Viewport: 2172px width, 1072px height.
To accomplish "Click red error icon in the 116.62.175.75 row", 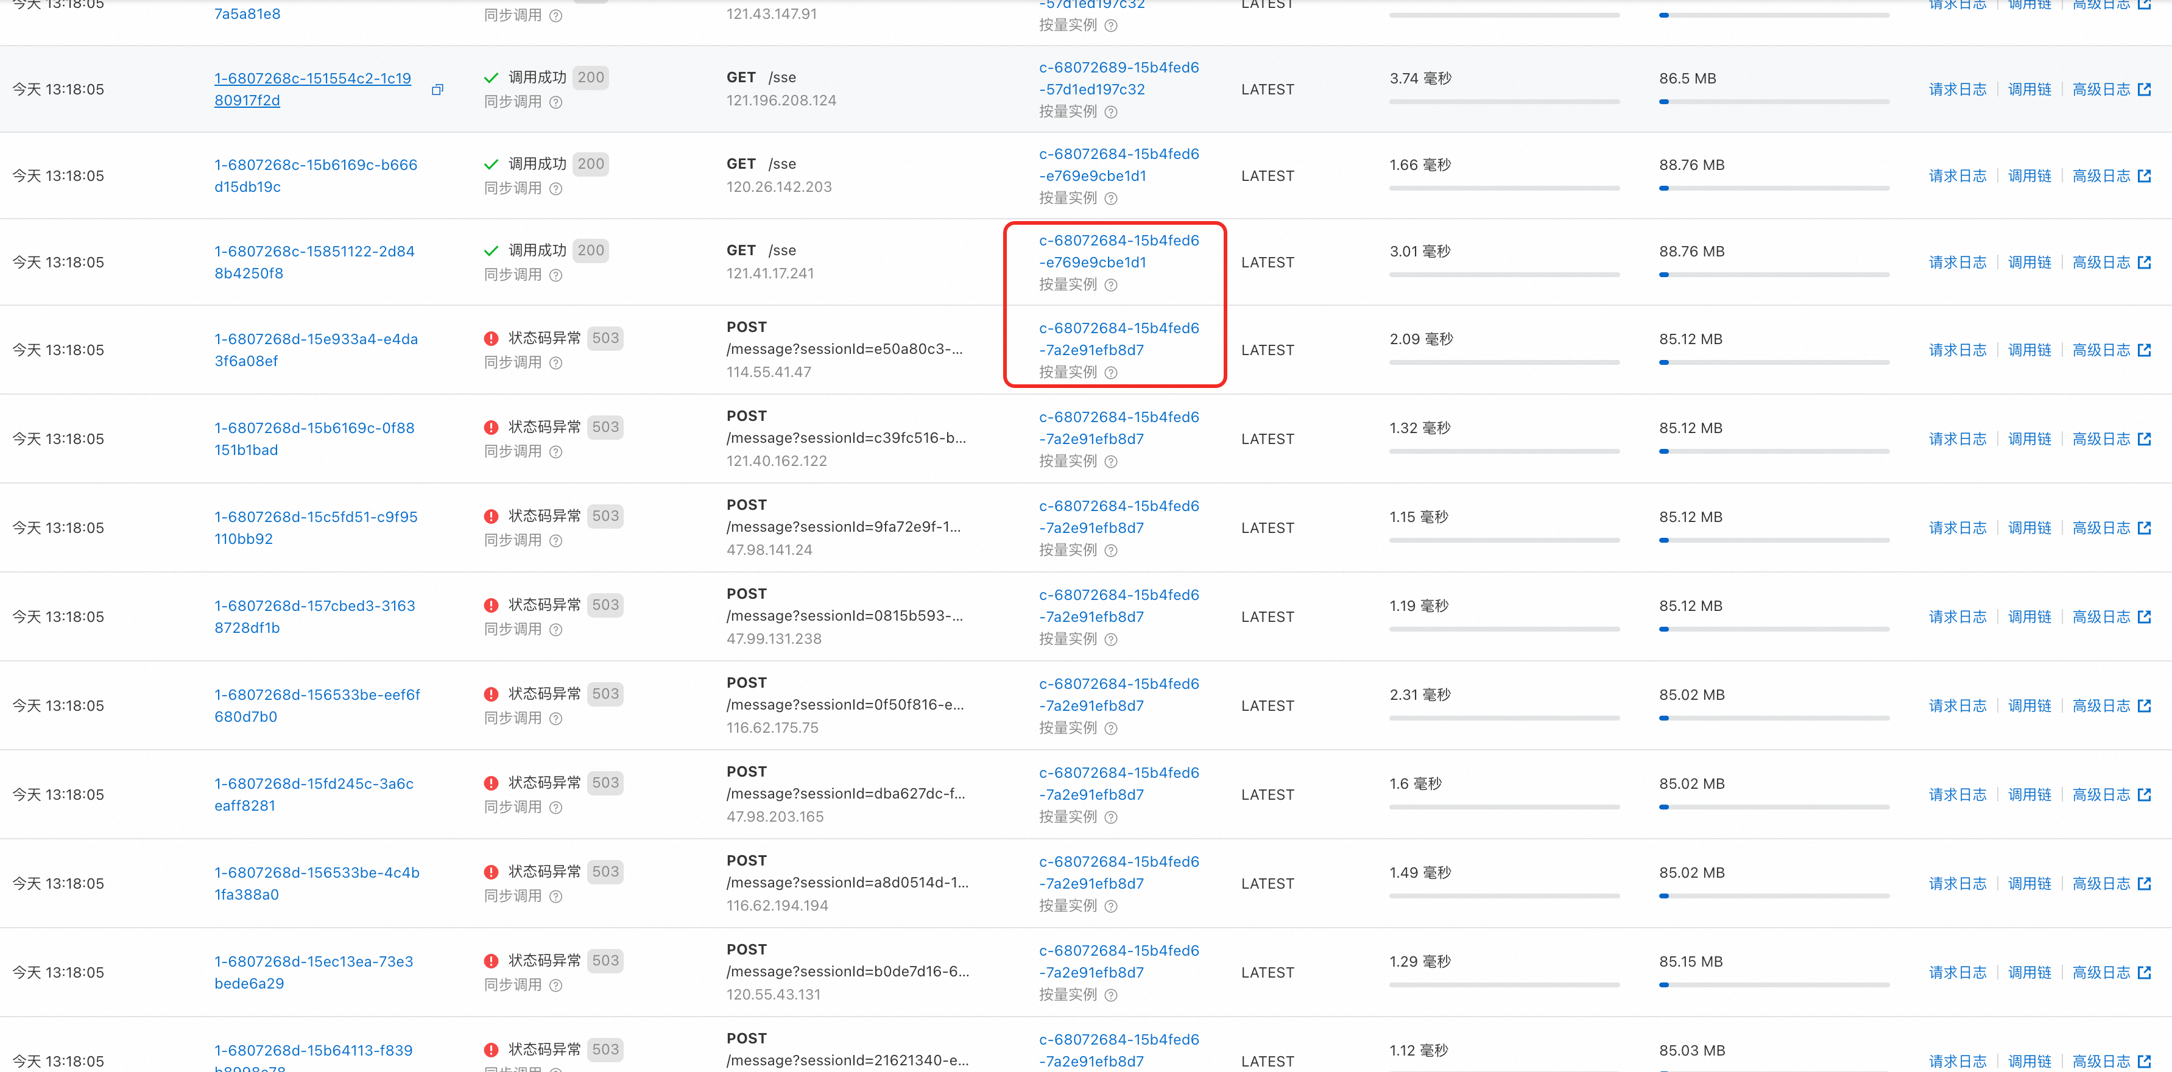I will click(x=491, y=694).
